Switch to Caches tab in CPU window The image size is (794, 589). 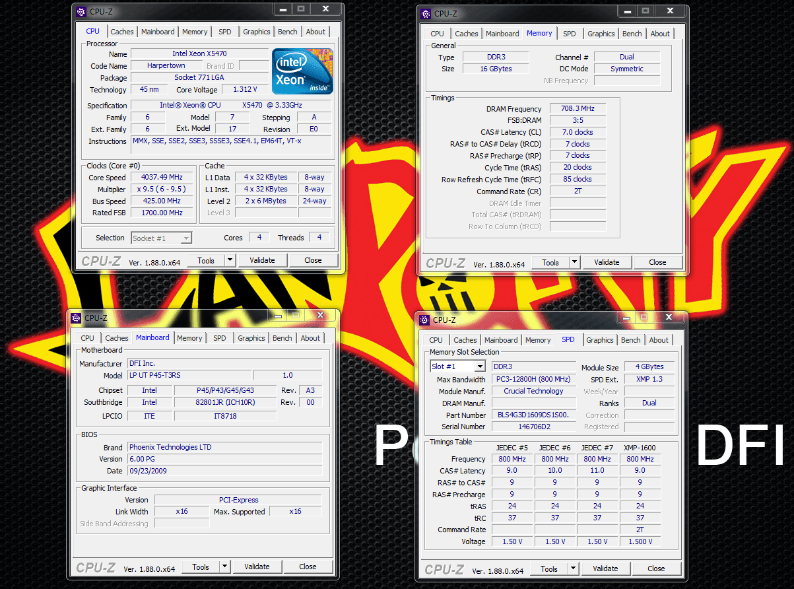(122, 31)
